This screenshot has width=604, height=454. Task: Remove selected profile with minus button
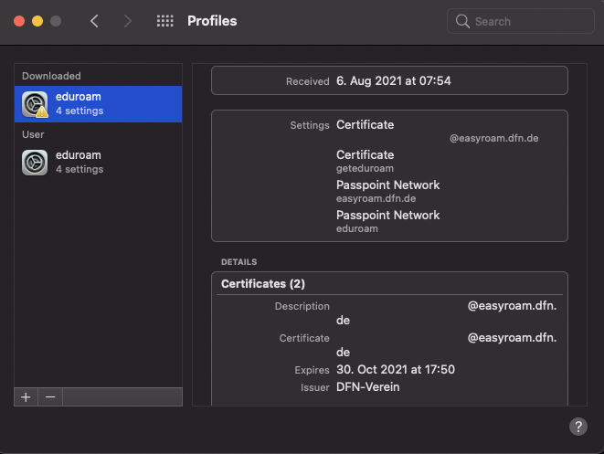[x=50, y=397]
